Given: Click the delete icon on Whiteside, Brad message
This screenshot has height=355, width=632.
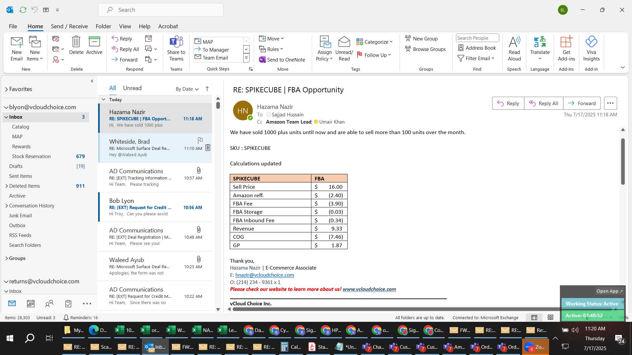Looking at the screenshot, I should (208, 148).
